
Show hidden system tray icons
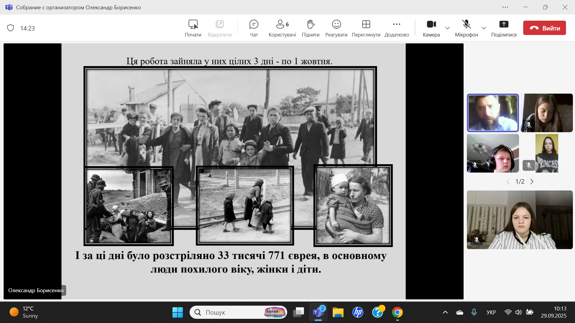(x=445, y=312)
